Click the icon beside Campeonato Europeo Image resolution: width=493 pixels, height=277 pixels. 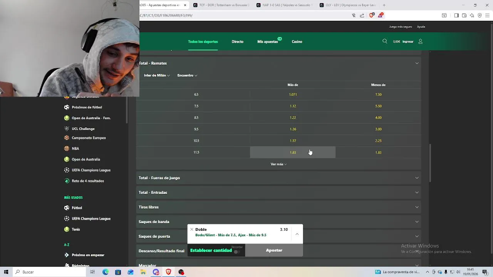[67, 138]
